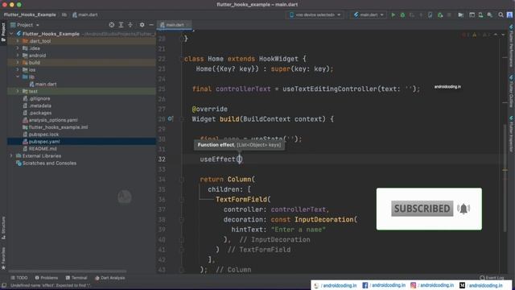Select Scratches and Consoles node
The image size is (515, 290).
coord(47,163)
